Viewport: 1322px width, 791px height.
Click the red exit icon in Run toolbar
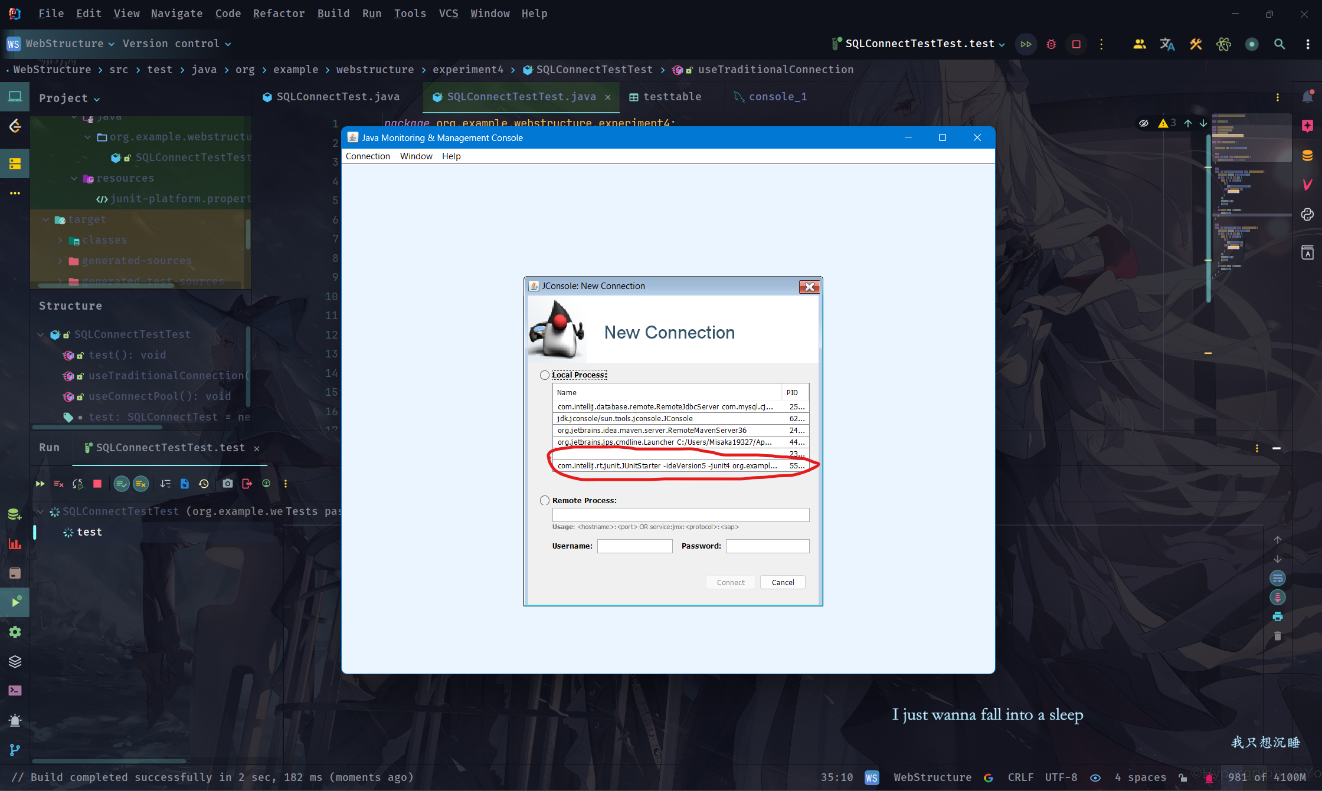coord(247,484)
